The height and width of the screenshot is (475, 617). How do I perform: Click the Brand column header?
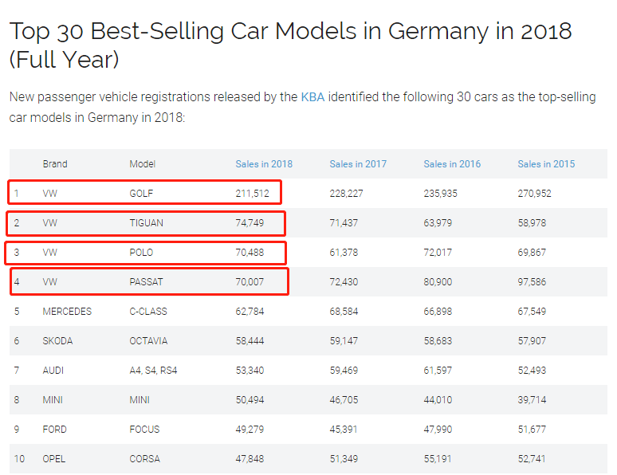55,164
